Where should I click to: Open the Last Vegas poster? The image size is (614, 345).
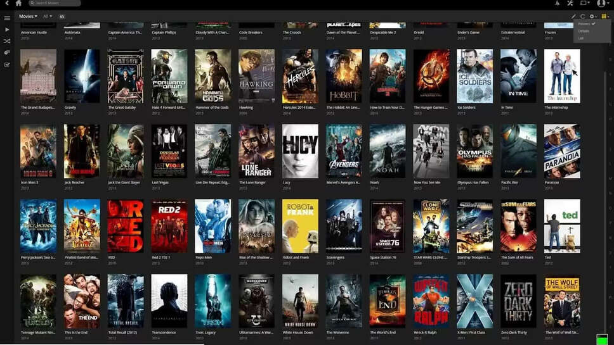pyautogui.click(x=169, y=151)
